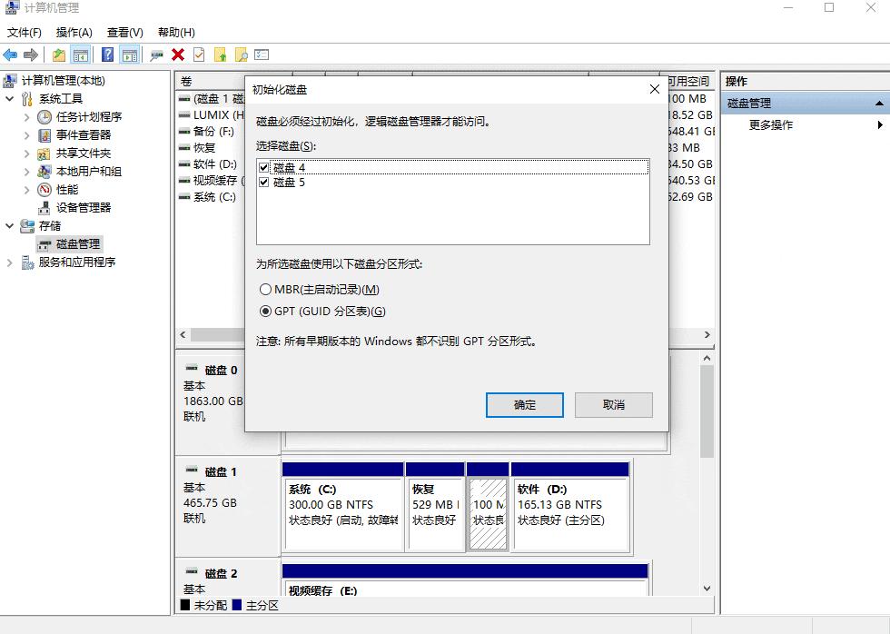Uncheck 磁盘 4 in the disk list
This screenshot has height=634, width=890.
pyautogui.click(x=263, y=168)
